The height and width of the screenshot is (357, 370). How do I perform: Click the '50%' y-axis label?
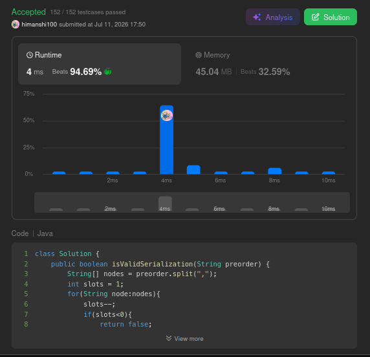coord(29,120)
